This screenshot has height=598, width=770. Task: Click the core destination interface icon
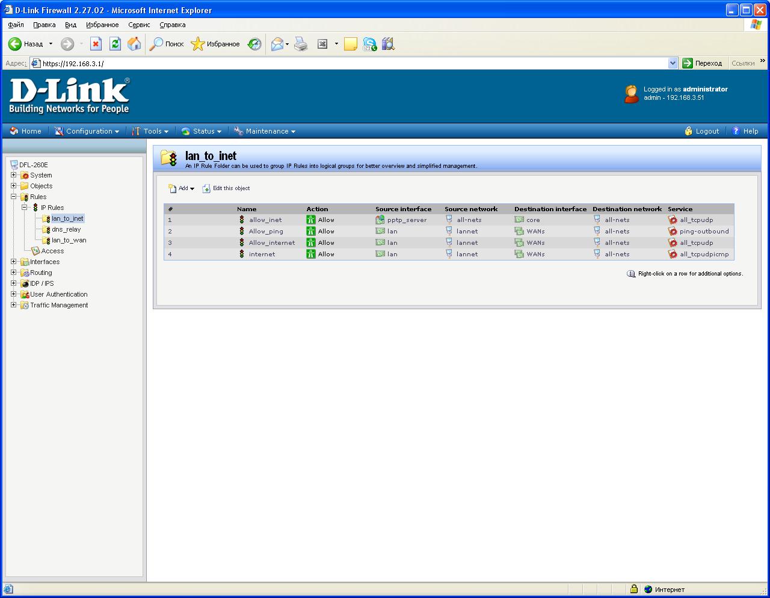tap(519, 220)
